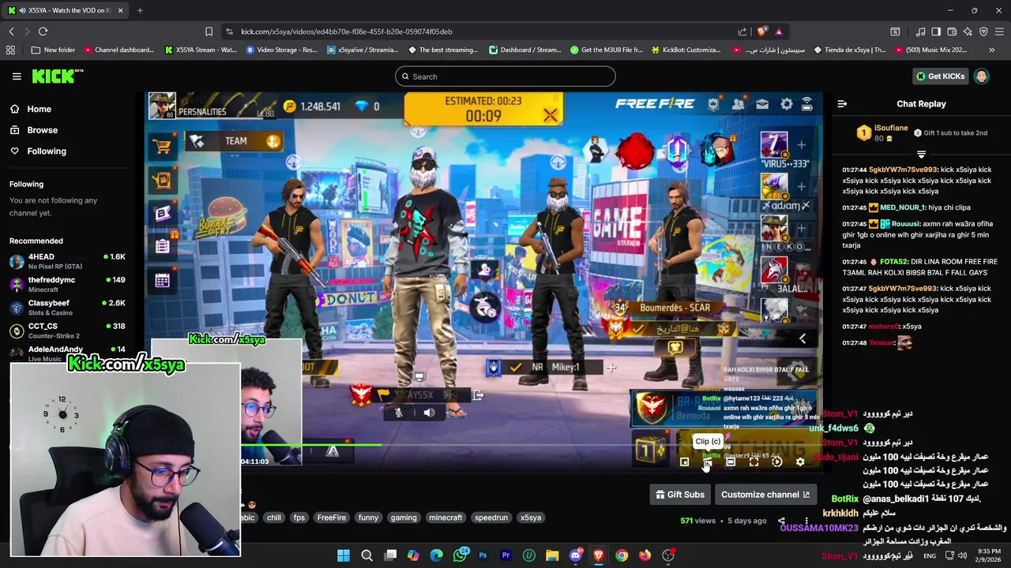Click the Kick search field
This screenshot has height=568, width=1011.
505,77
